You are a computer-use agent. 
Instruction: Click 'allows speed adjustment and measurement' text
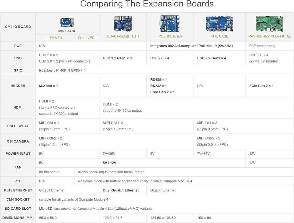[111, 172]
